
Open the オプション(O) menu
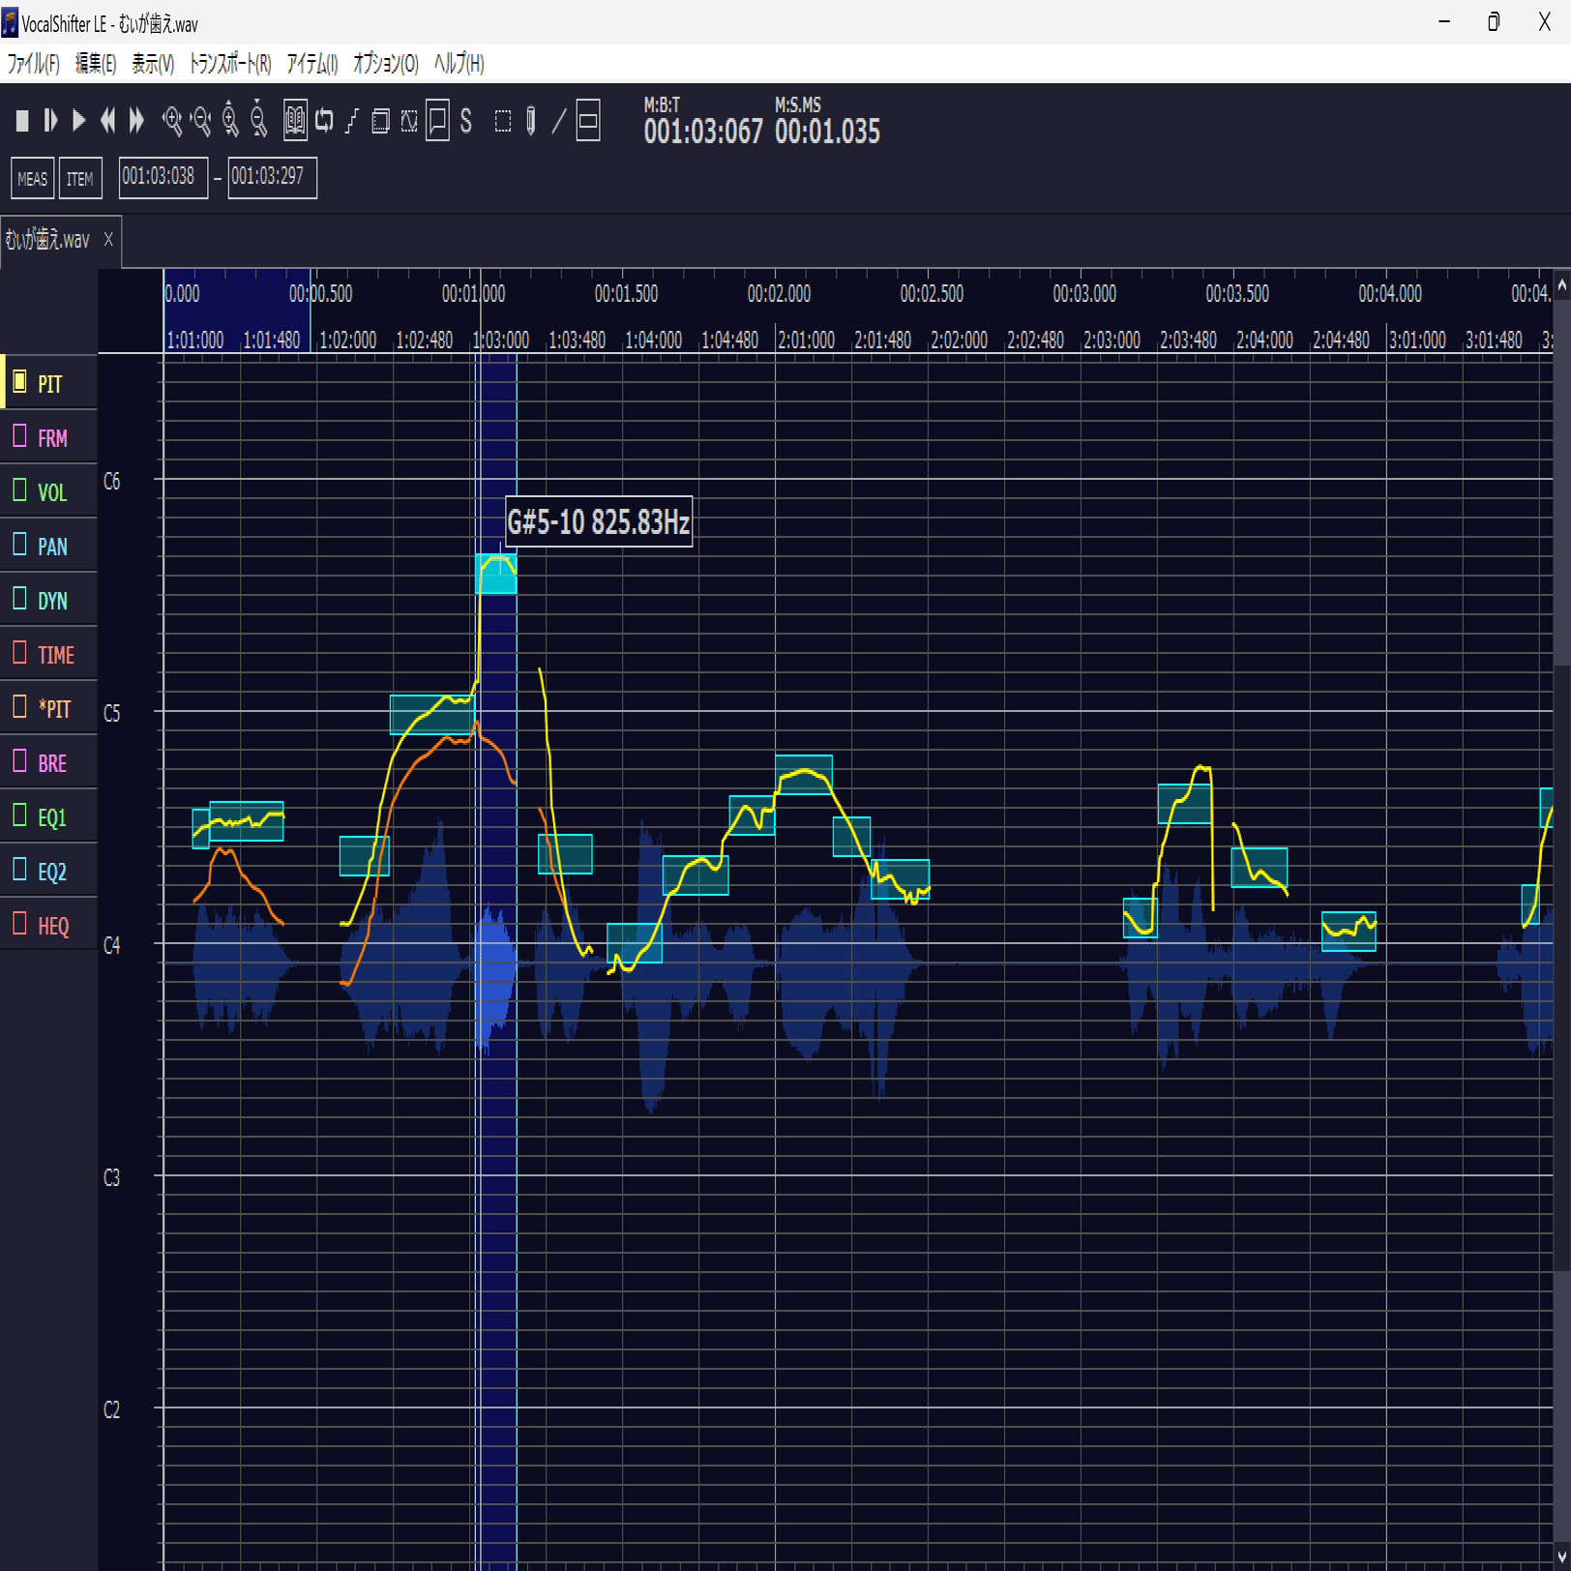tap(386, 64)
